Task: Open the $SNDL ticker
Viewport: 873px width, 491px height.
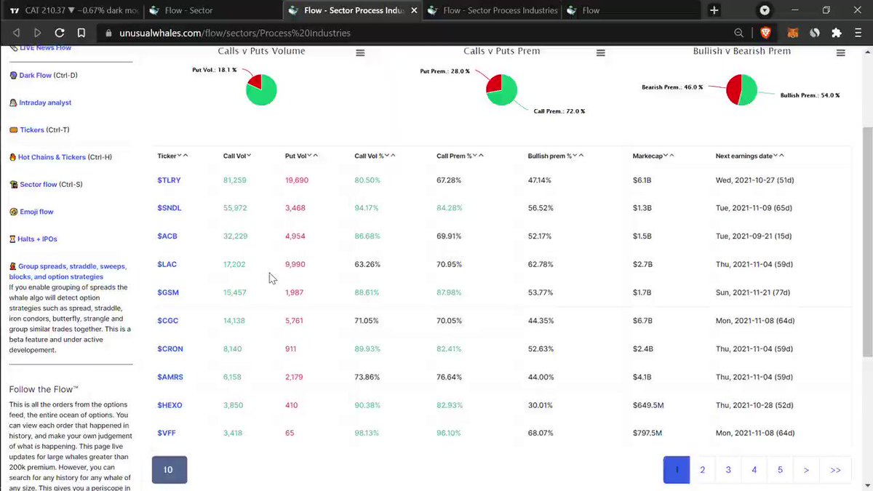Action: (x=170, y=208)
